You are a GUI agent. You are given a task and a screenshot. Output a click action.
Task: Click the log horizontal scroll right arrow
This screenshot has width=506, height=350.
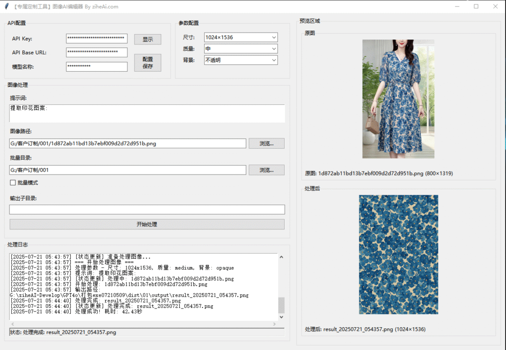[274, 324]
